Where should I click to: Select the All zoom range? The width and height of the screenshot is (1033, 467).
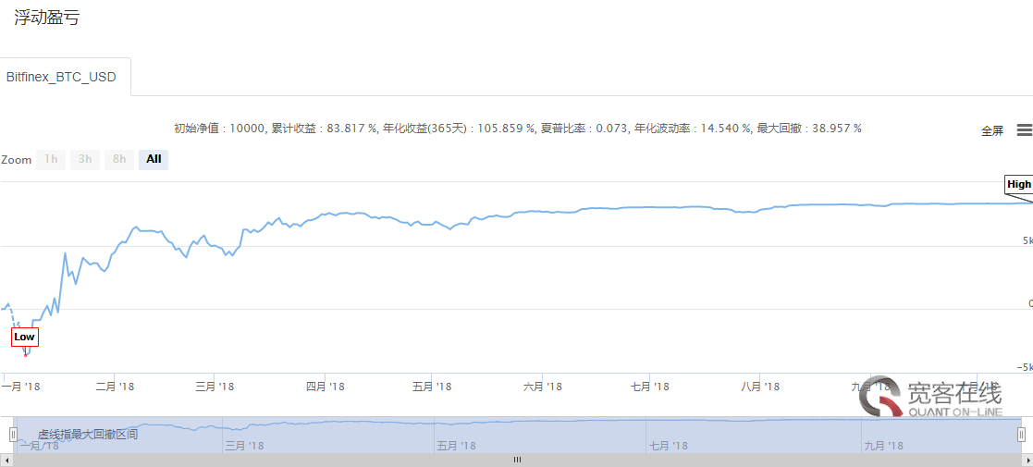click(x=154, y=159)
